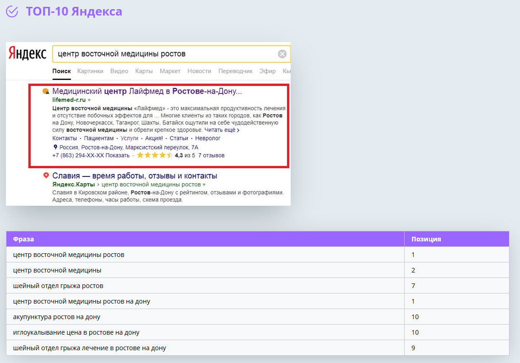
Task: Select 'иглоукалывание цена в ростове на дону' cell
Action: 205,332
